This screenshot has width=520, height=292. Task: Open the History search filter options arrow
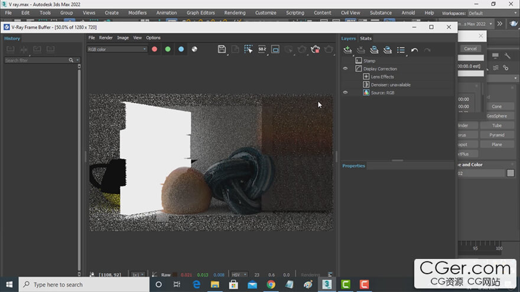coord(77,60)
